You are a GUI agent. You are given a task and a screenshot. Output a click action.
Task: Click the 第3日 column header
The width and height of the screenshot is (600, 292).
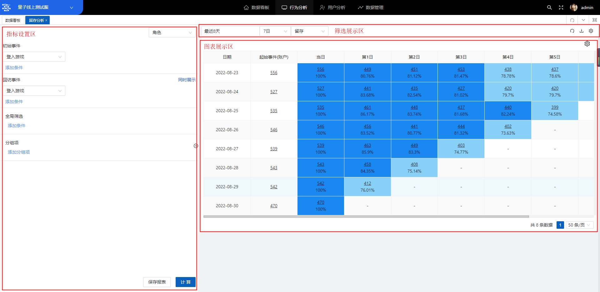tap(461, 57)
